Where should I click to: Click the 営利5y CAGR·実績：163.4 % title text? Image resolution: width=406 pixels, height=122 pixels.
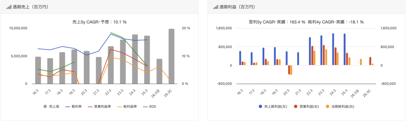click(277, 22)
